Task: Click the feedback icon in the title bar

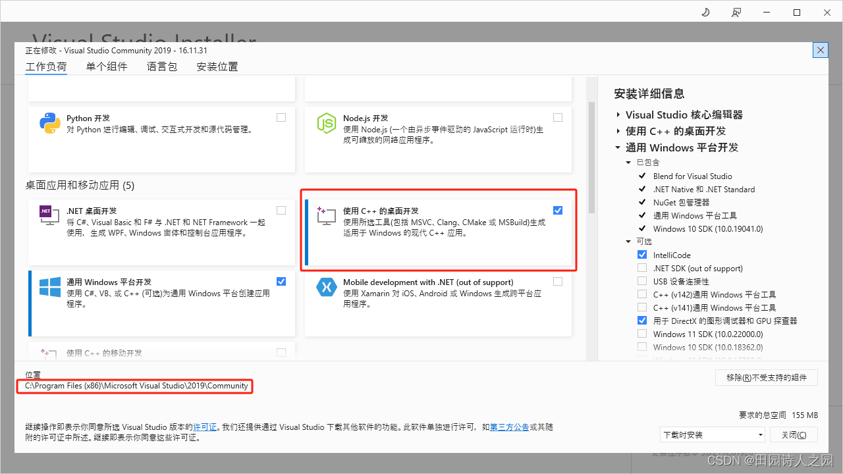Action: [x=736, y=13]
